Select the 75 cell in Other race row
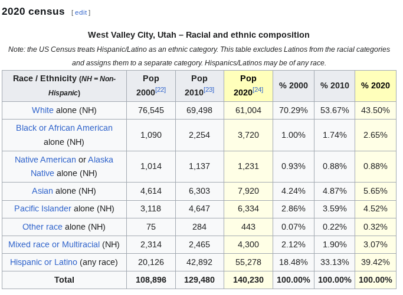 pyautogui.click(x=151, y=227)
